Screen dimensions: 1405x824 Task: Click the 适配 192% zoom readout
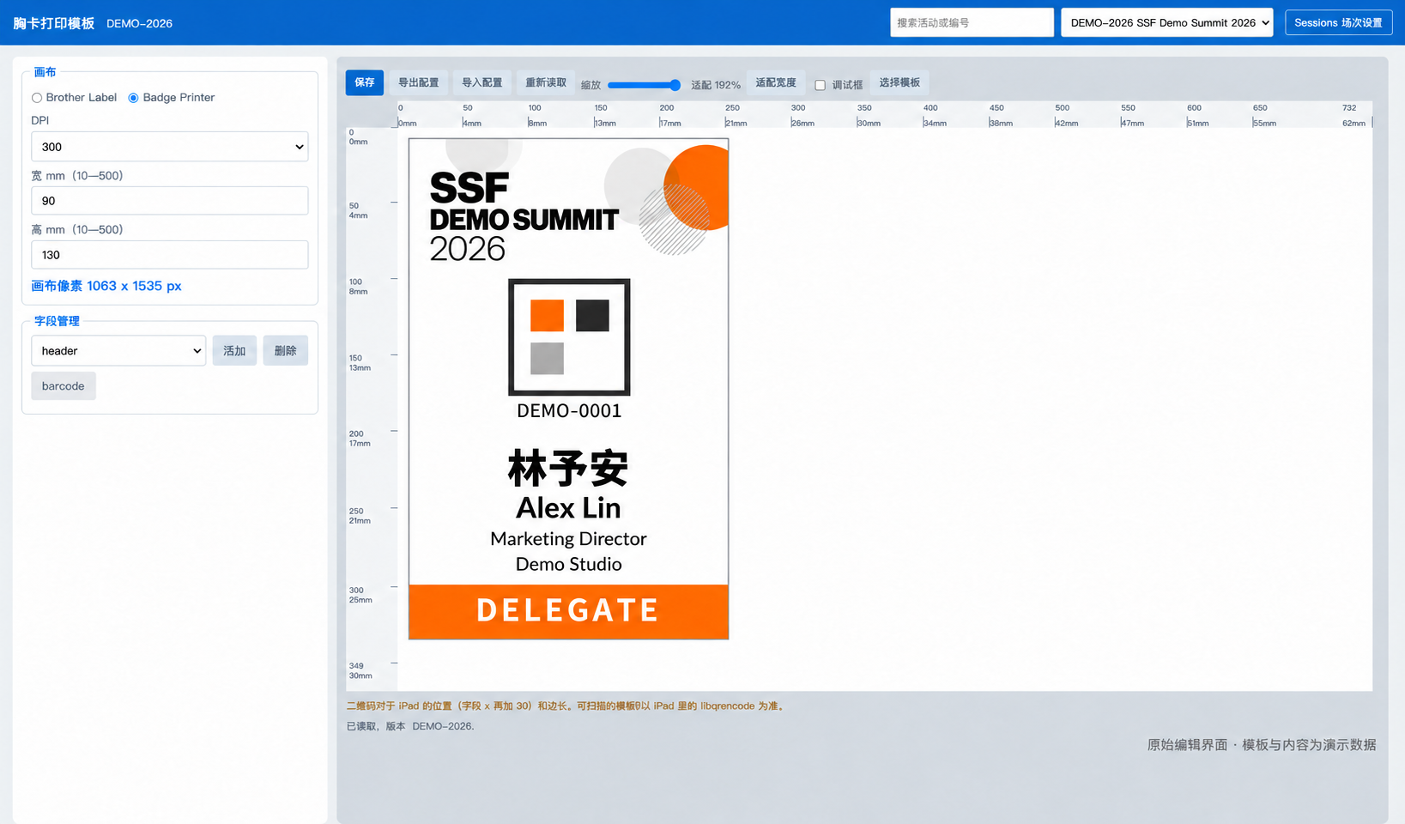click(x=716, y=85)
